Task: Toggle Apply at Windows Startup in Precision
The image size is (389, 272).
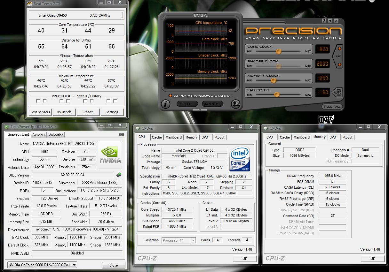Action: point(170,96)
